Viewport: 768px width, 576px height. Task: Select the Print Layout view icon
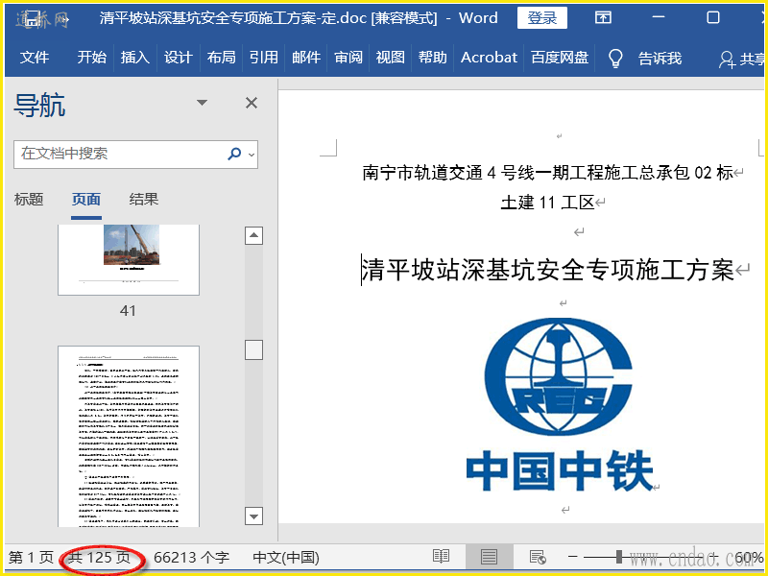pyautogui.click(x=489, y=557)
